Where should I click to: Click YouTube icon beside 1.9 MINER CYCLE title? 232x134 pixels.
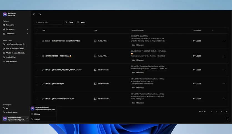[43, 56]
